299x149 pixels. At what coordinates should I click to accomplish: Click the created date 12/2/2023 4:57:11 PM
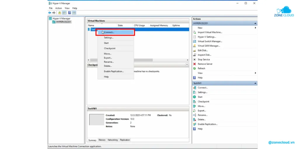click(x=140, y=115)
